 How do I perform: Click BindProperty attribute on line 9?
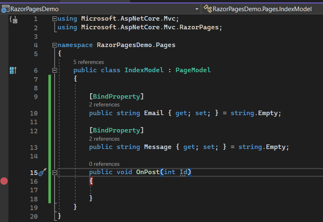(x=116, y=97)
